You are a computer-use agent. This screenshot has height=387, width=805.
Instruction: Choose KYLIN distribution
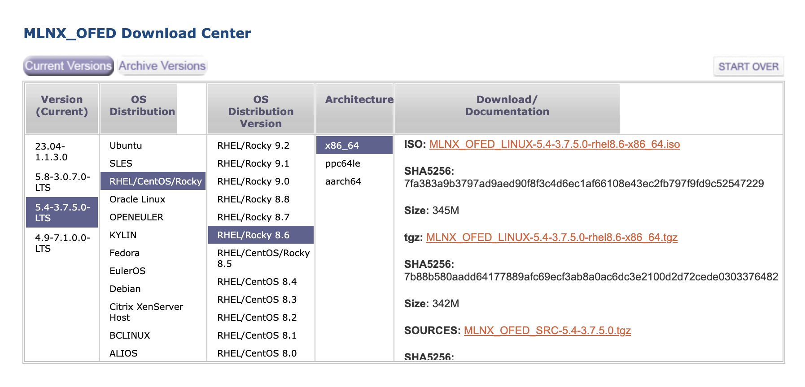153,235
